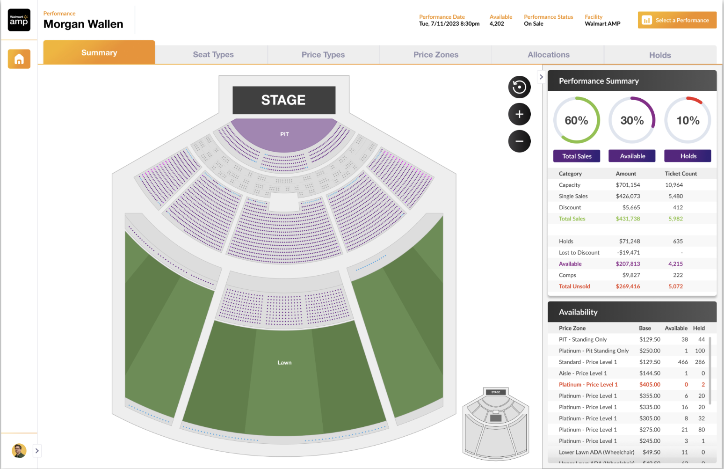The image size is (724, 469).
Task: Click the purple Available button
Action: [x=632, y=156]
